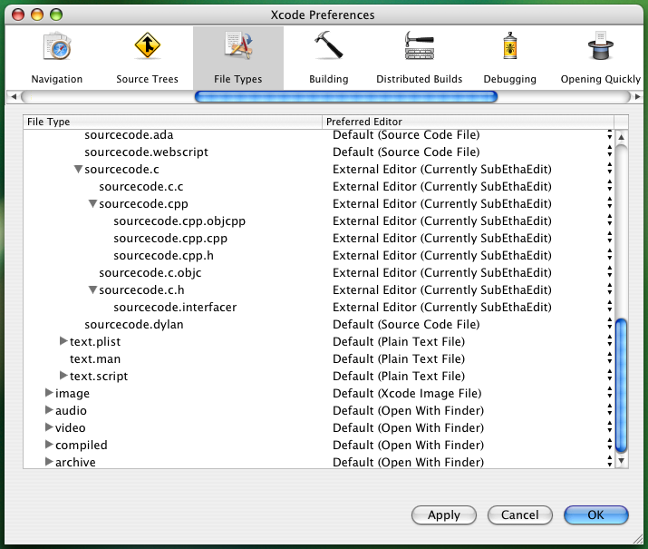Open editor popup for sourcecode.cpp.objcpp

point(610,221)
